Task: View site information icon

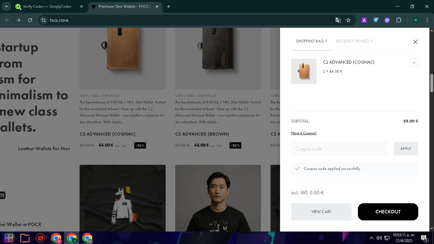Action: pyautogui.click(x=44, y=20)
